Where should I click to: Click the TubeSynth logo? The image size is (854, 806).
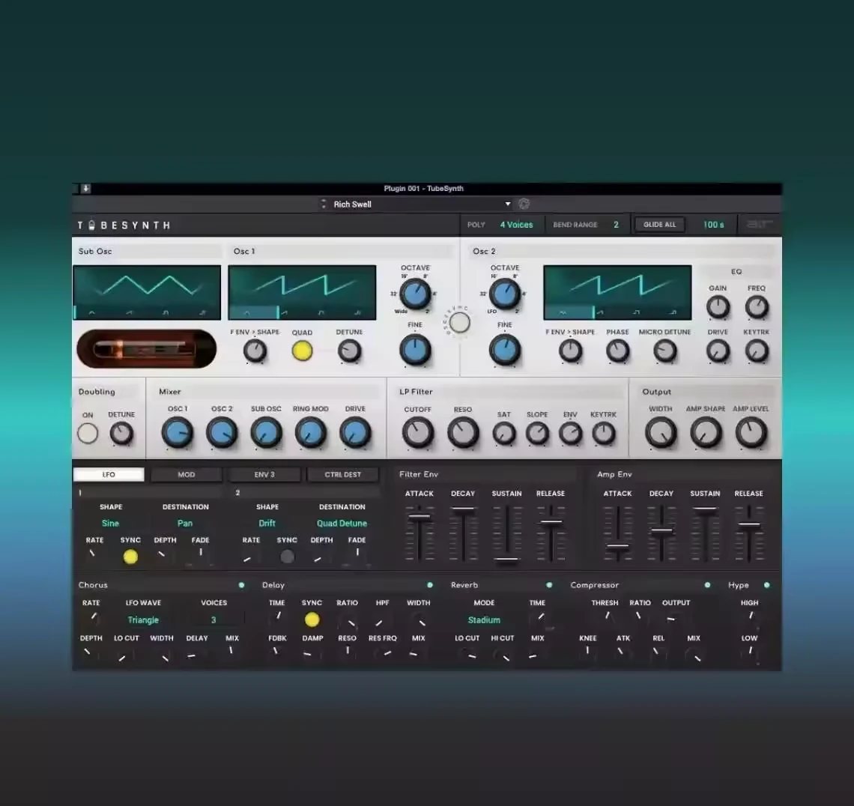click(x=124, y=225)
